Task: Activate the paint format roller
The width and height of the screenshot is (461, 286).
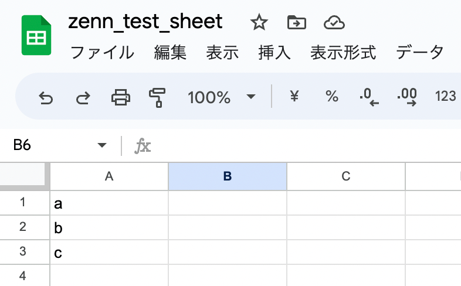Action: coord(157,97)
